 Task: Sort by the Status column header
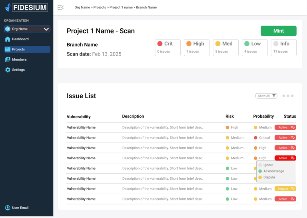tap(290, 116)
